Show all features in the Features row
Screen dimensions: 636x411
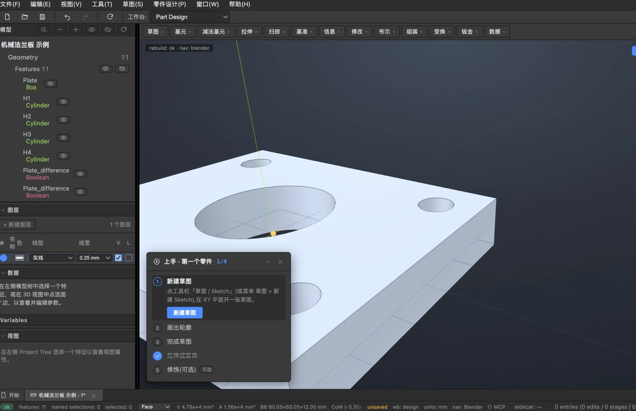coord(106,69)
